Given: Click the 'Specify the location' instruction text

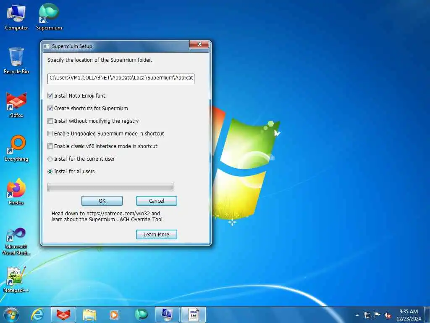Looking at the screenshot, I should 100,60.
